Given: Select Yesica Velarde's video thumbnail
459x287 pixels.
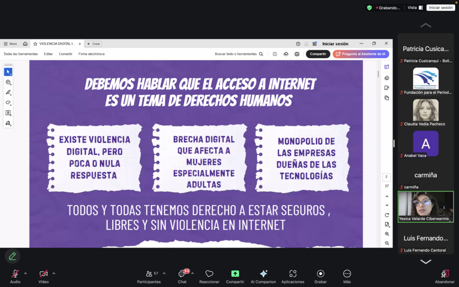Looking at the screenshot, I should pyautogui.click(x=426, y=207).
